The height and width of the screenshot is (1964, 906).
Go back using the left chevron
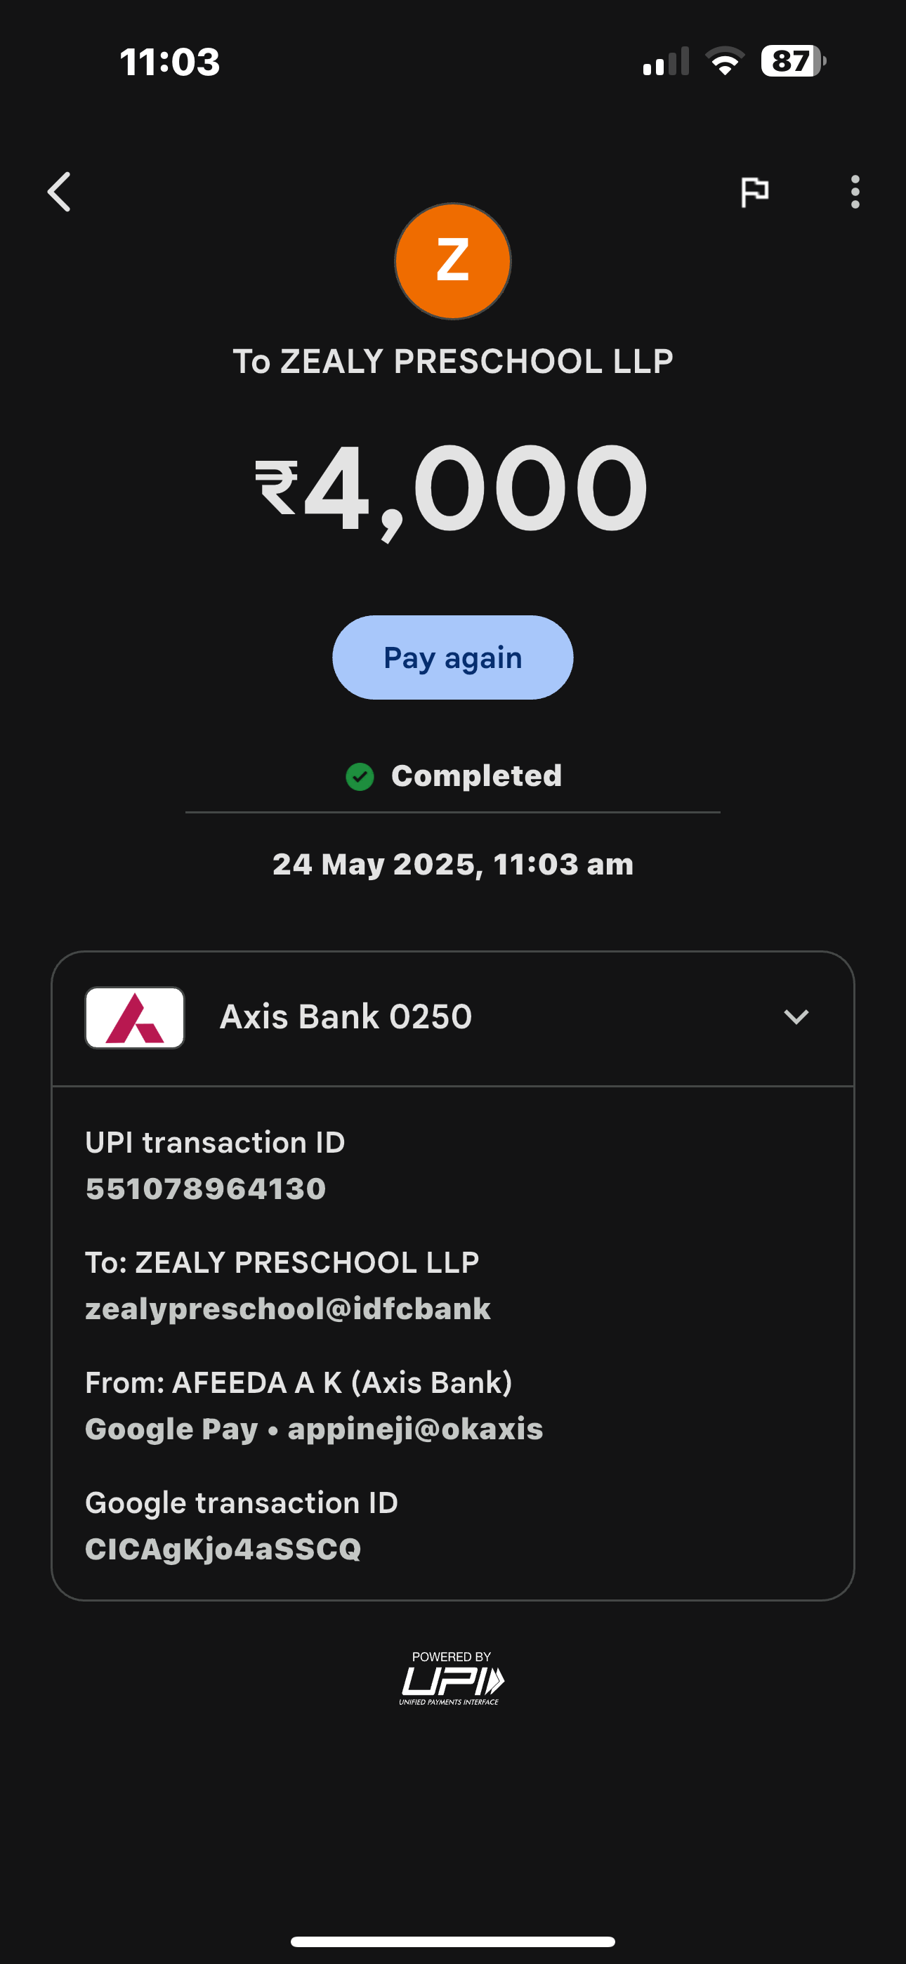coord(60,191)
